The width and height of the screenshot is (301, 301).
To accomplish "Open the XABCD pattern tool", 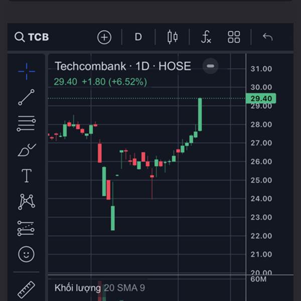I will [27, 202].
